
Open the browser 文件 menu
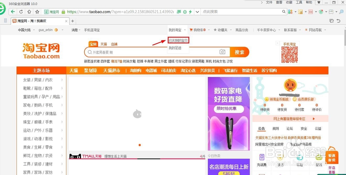click(x=269, y=2)
